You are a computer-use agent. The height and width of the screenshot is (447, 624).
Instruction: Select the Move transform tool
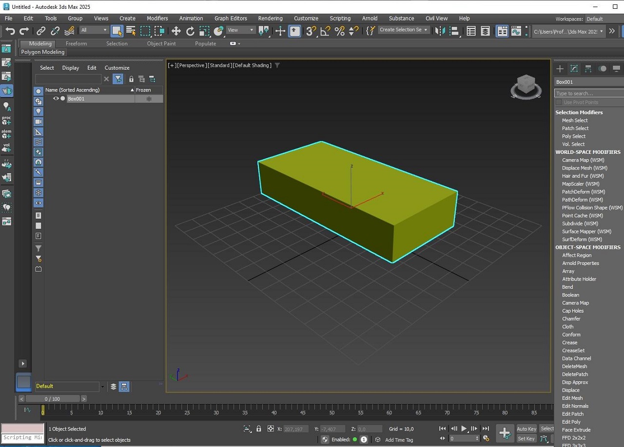coord(176,31)
